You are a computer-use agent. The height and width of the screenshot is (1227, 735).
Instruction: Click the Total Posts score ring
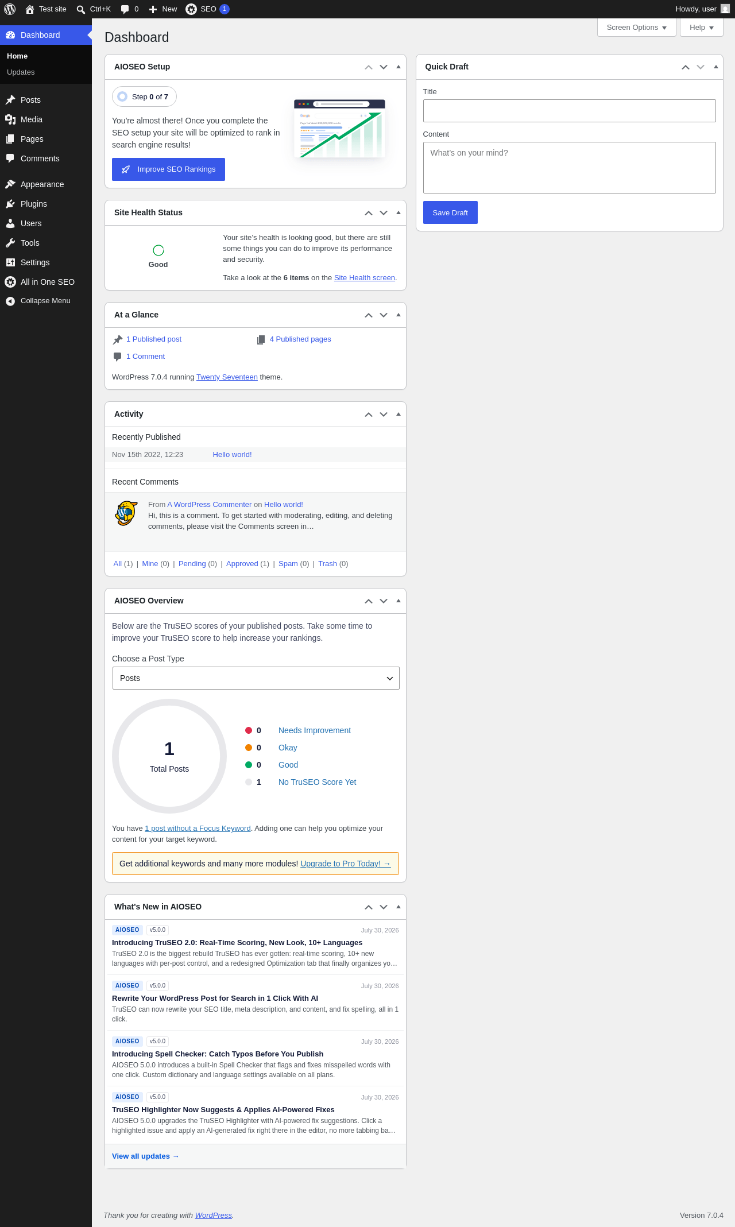(x=169, y=756)
